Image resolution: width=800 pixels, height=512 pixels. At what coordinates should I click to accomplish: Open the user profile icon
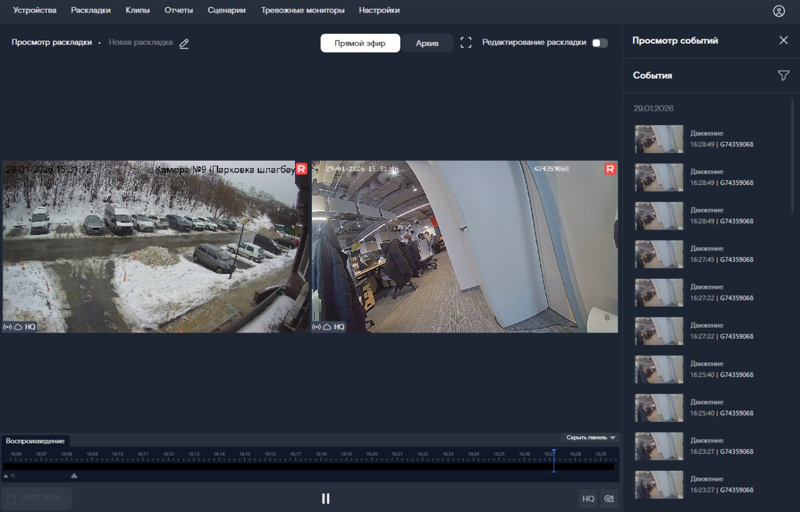pyautogui.click(x=778, y=11)
